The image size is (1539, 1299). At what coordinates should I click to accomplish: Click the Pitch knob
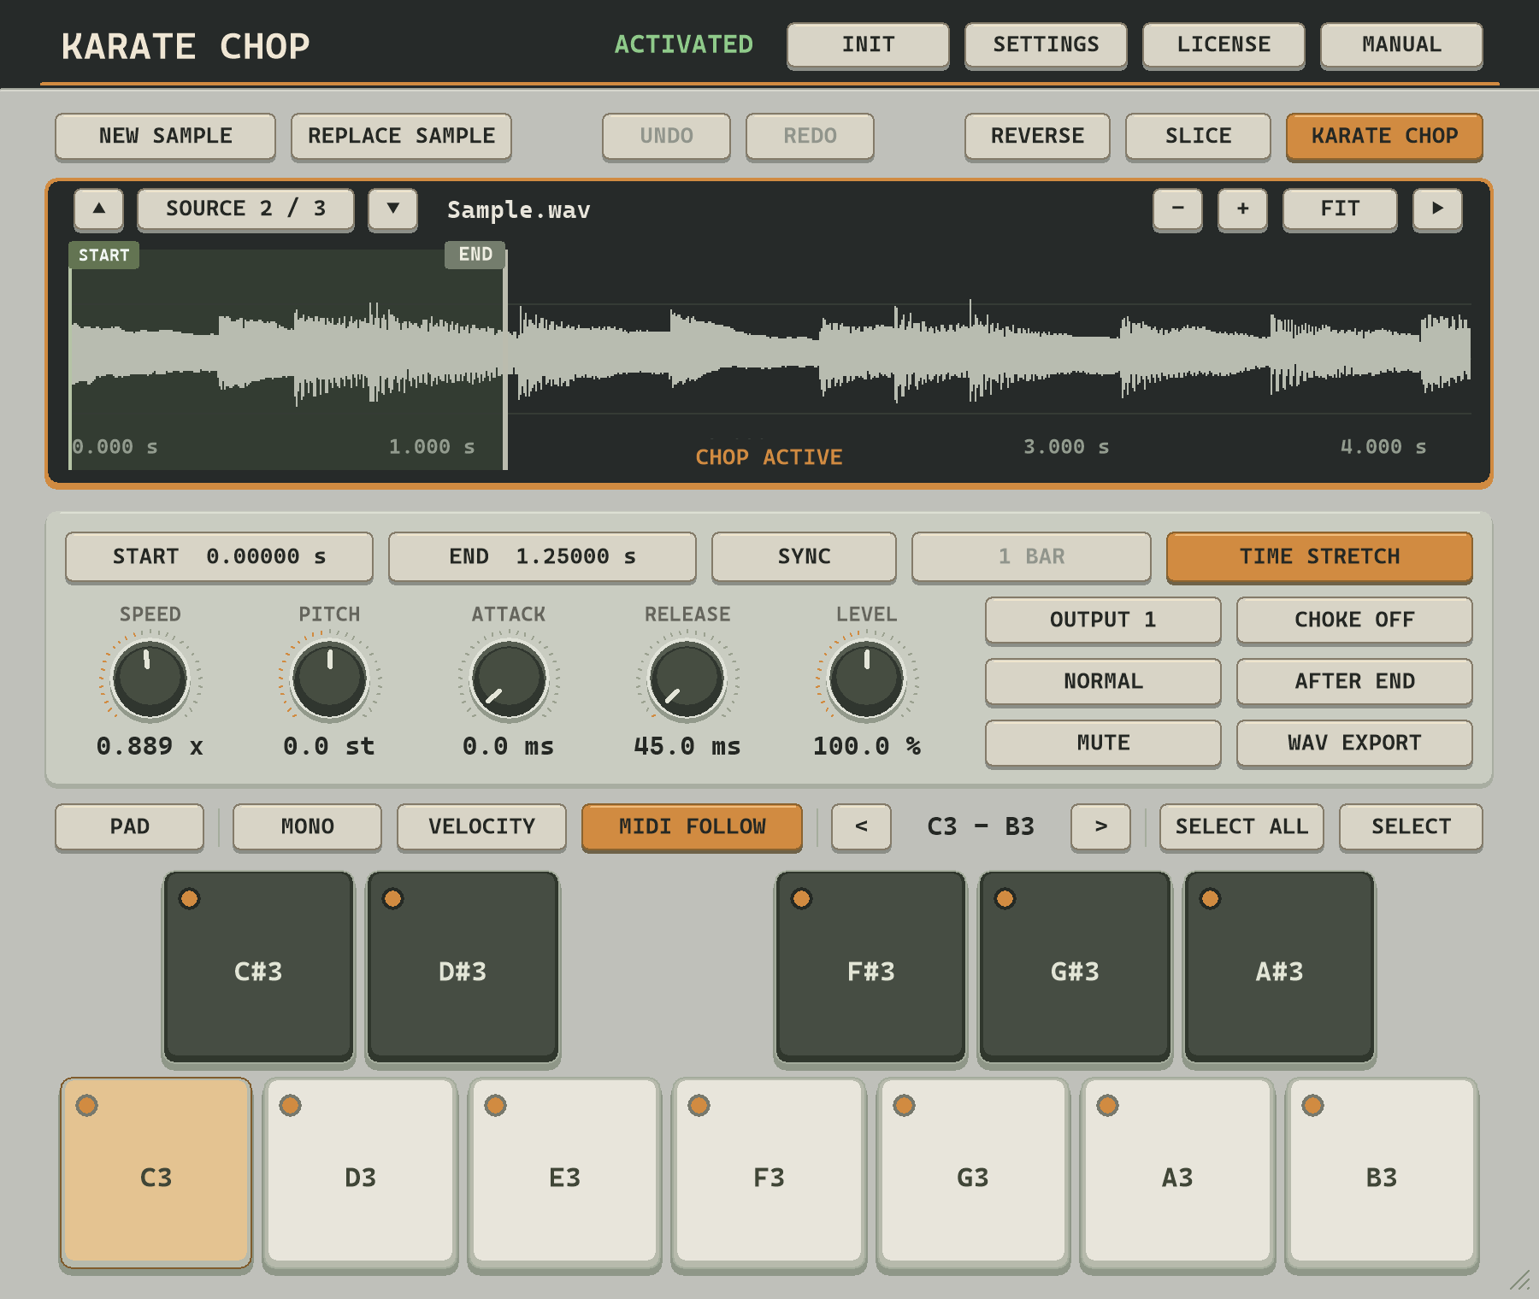pos(330,679)
